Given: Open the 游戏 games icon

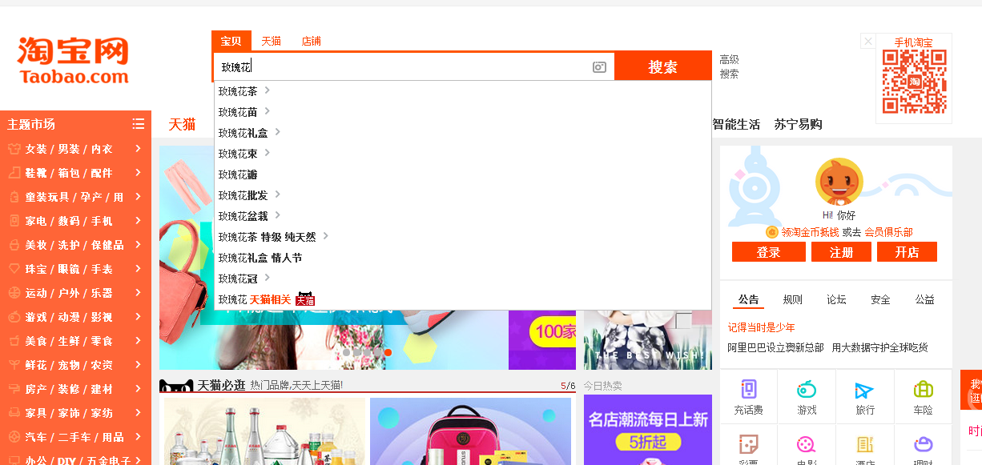Looking at the screenshot, I should pyautogui.click(x=807, y=391).
